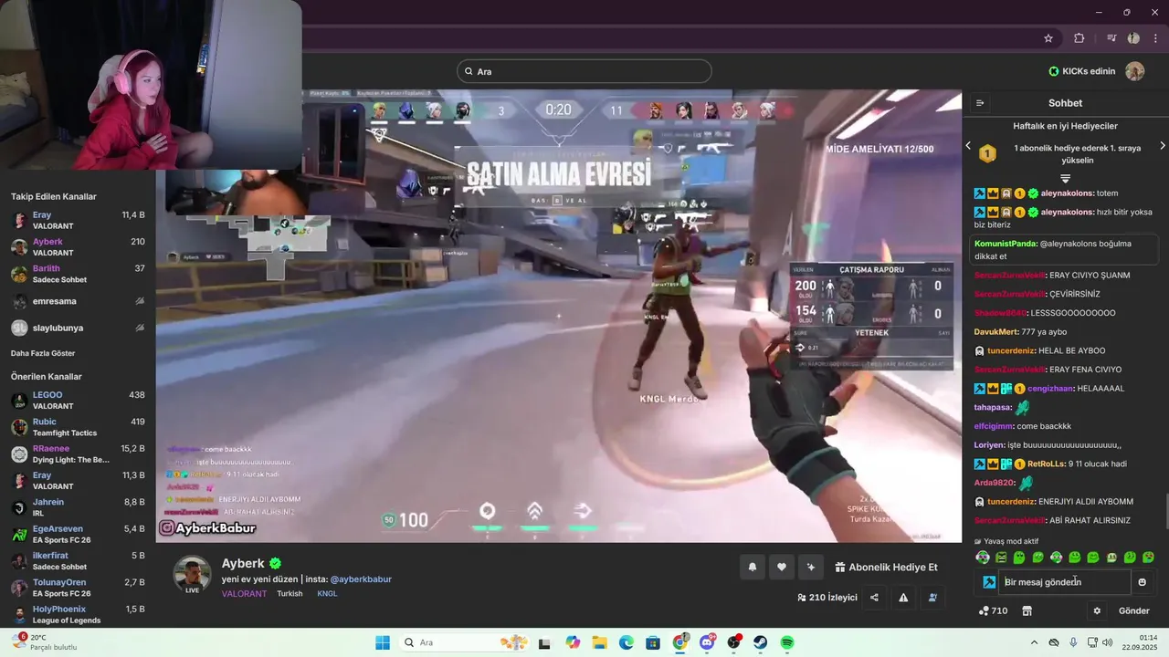Click RetRoLLs username in chat
This screenshot has height=657, width=1169.
(x=1046, y=464)
